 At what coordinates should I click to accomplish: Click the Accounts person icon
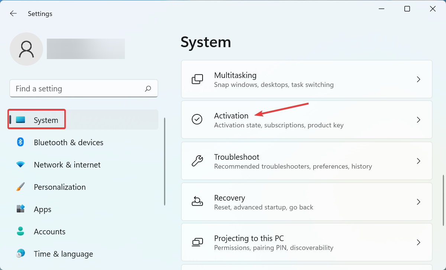coord(20,231)
